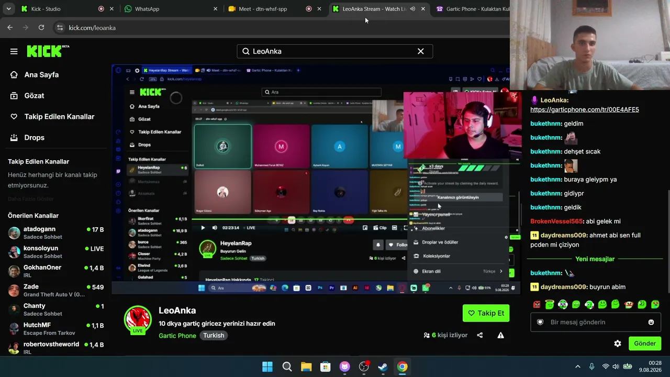Open HutchMF Escape From Tarkov channel

(x=55, y=329)
